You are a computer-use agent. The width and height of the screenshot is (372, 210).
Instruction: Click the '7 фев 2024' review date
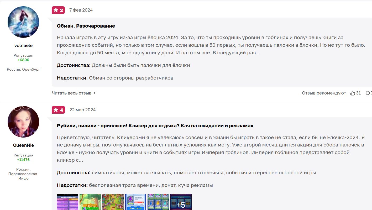point(81,10)
